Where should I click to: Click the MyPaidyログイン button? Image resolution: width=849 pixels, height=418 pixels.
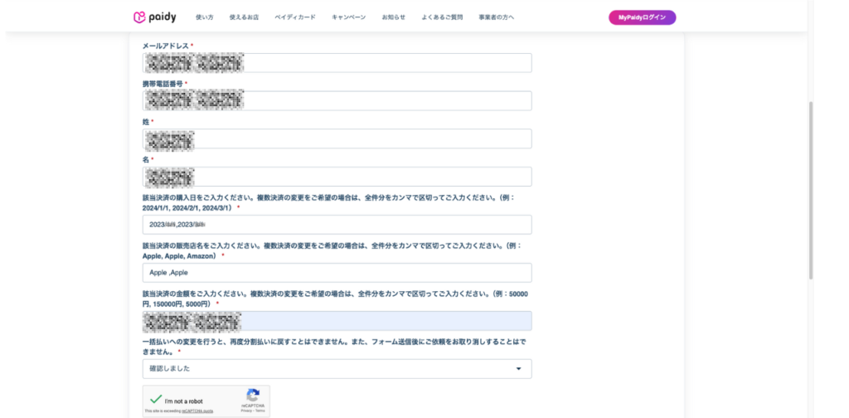tap(642, 17)
